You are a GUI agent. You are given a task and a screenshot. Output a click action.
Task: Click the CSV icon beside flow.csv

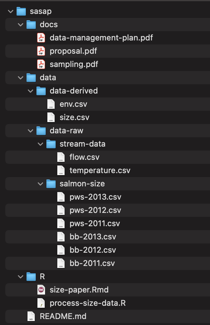click(61, 157)
